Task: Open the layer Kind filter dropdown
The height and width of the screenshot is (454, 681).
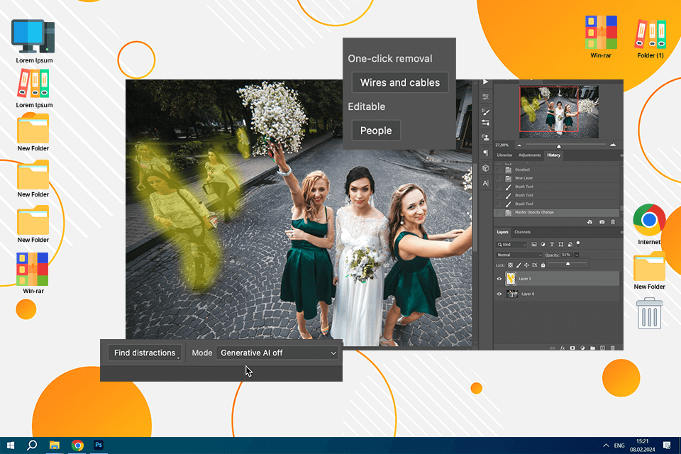Action: coord(512,244)
